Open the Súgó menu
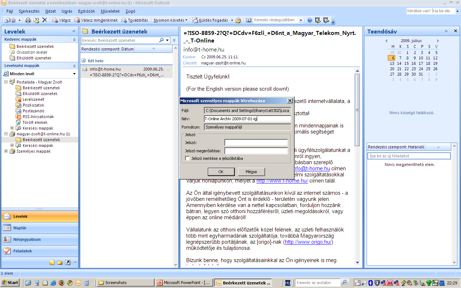The height and width of the screenshot is (288, 461). click(x=130, y=11)
